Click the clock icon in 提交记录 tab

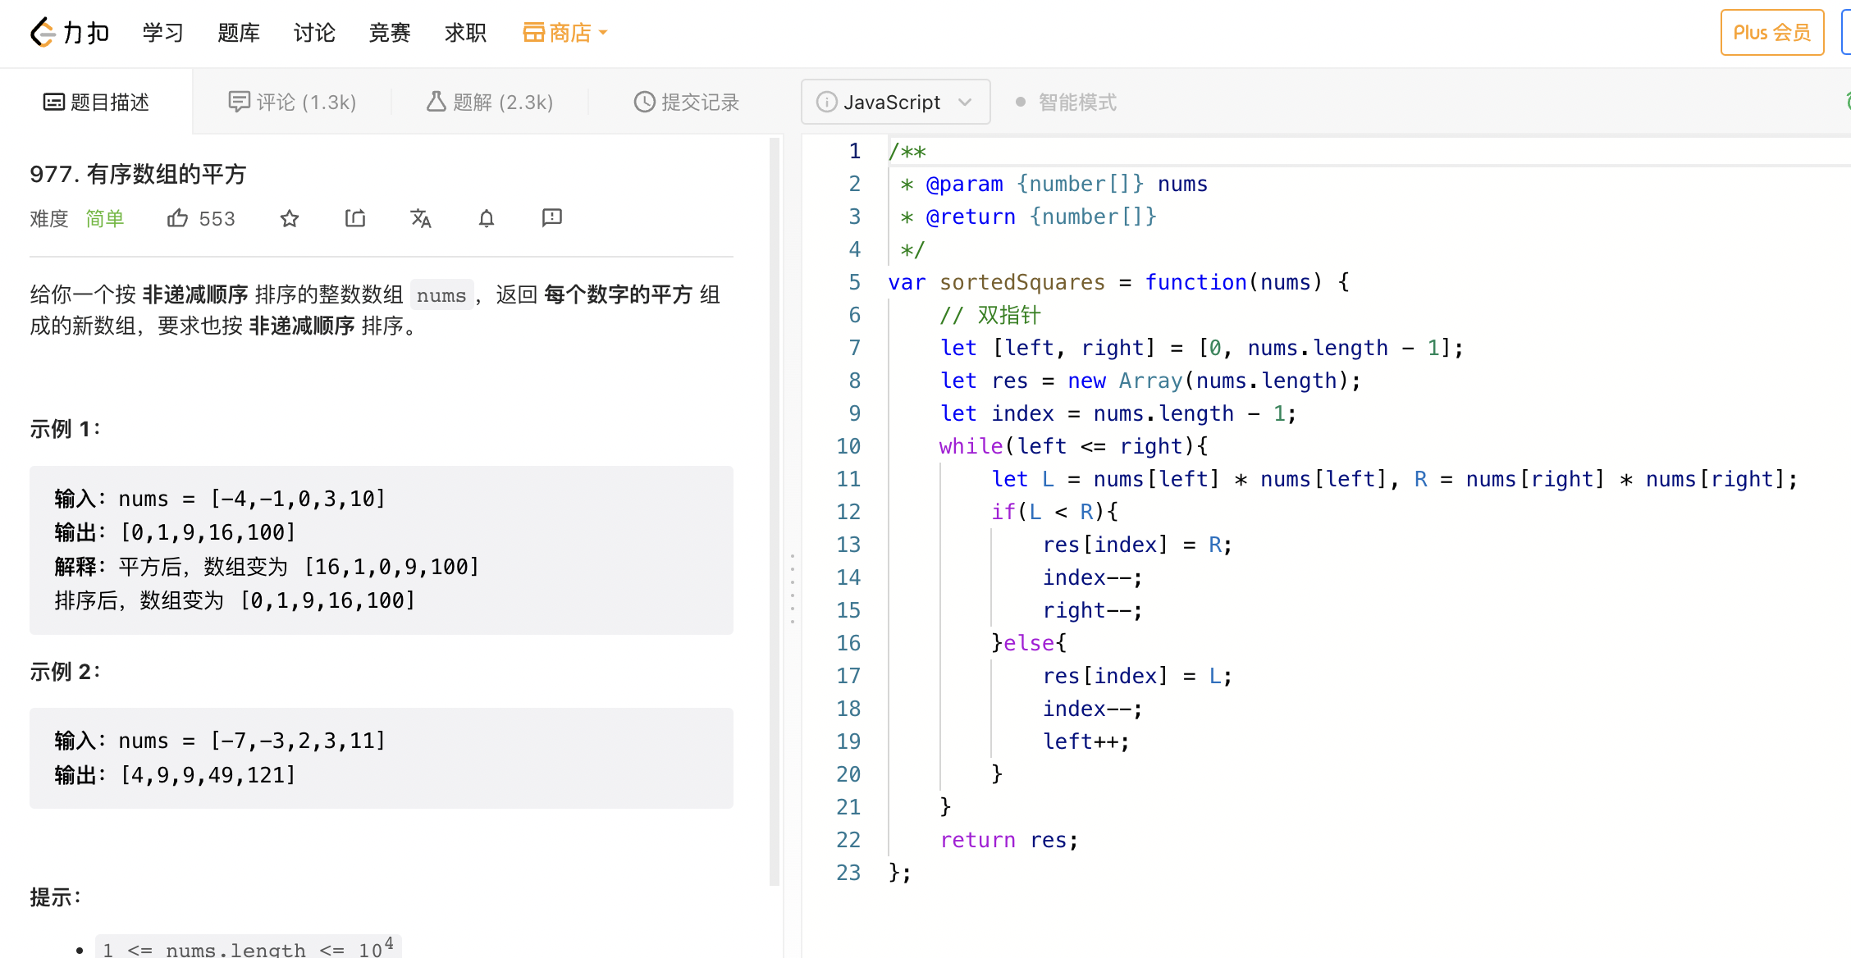pos(645,102)
